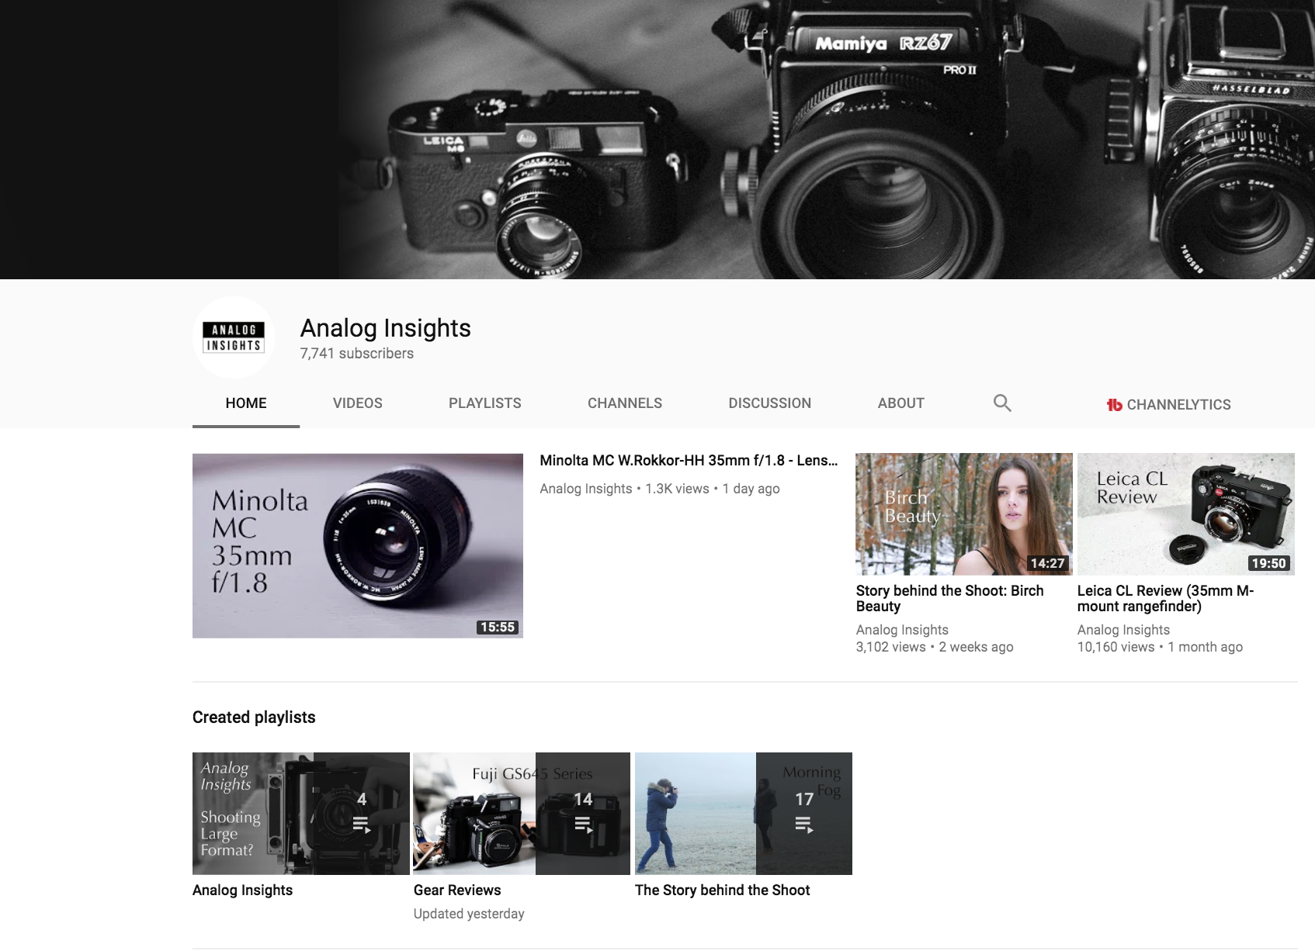
Task: Open Leica CL Review video title link
Action: coord(1165,598)
